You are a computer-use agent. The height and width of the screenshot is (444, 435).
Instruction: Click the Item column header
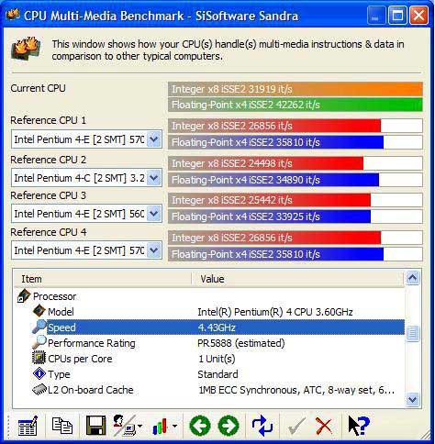103,279
